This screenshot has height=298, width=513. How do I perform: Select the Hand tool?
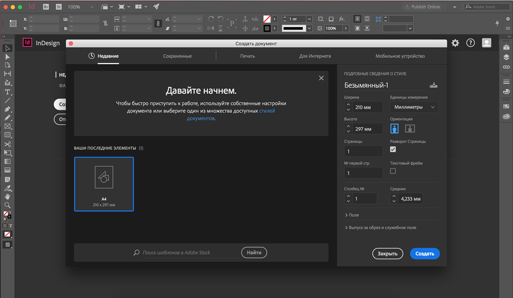7,196
